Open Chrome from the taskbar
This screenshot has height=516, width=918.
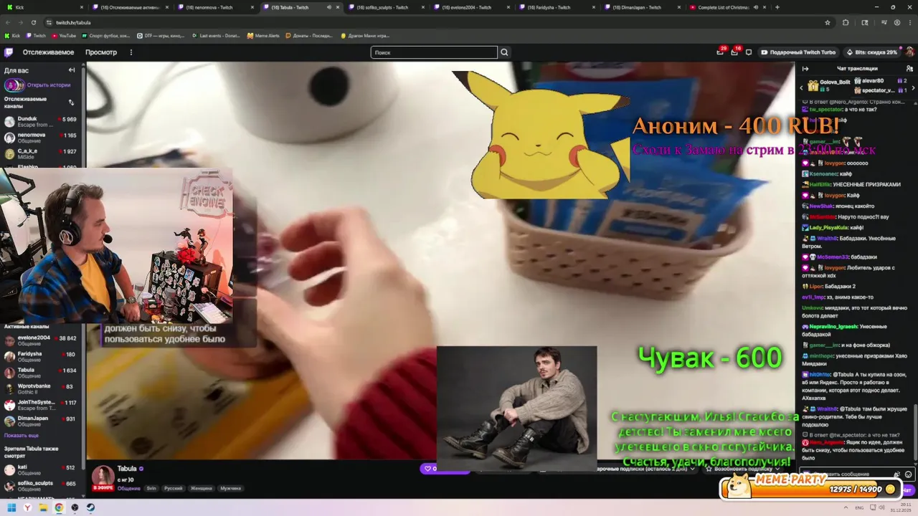coord(59,507)
